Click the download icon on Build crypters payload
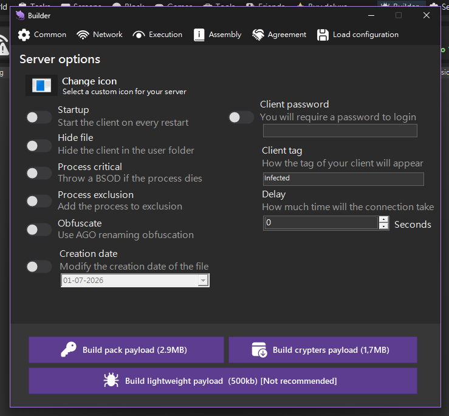The height and width of the screenshot is (416, 449). pos(259,350)
